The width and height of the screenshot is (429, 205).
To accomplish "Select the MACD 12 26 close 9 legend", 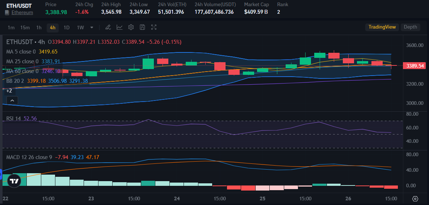I will 29,157.
